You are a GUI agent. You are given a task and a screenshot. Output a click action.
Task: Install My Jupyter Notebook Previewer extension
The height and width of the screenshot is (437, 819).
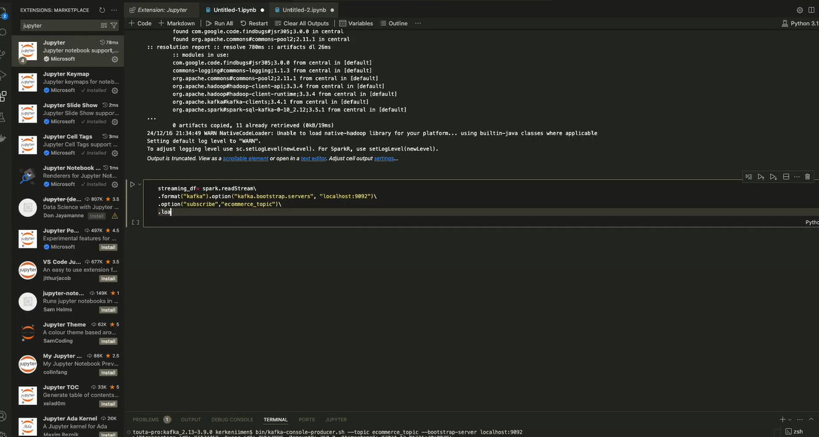pos(108,372)
